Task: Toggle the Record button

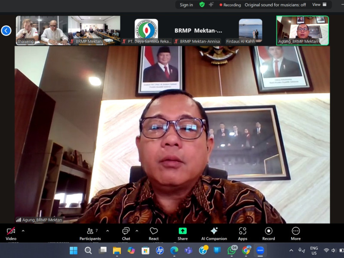Action: (x=268, y=232)
